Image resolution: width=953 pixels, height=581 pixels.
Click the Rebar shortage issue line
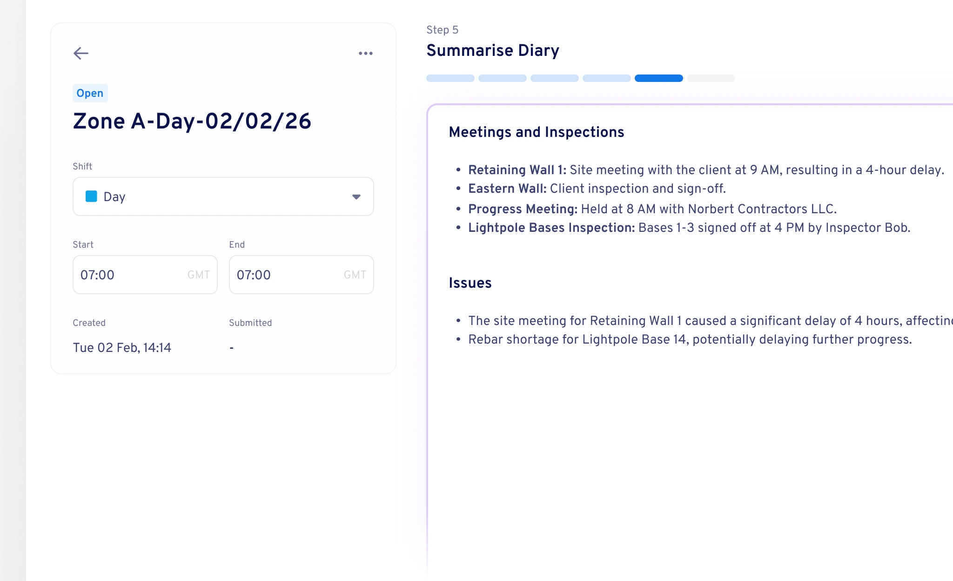coord(690,339)
